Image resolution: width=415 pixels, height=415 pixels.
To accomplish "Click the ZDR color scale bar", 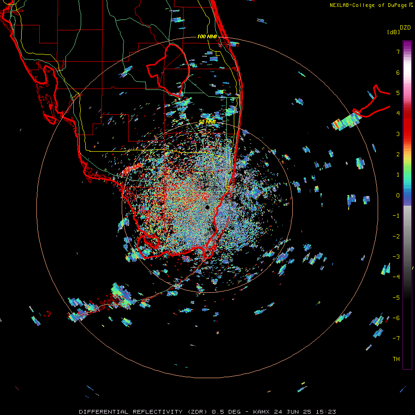I will 407,205.
